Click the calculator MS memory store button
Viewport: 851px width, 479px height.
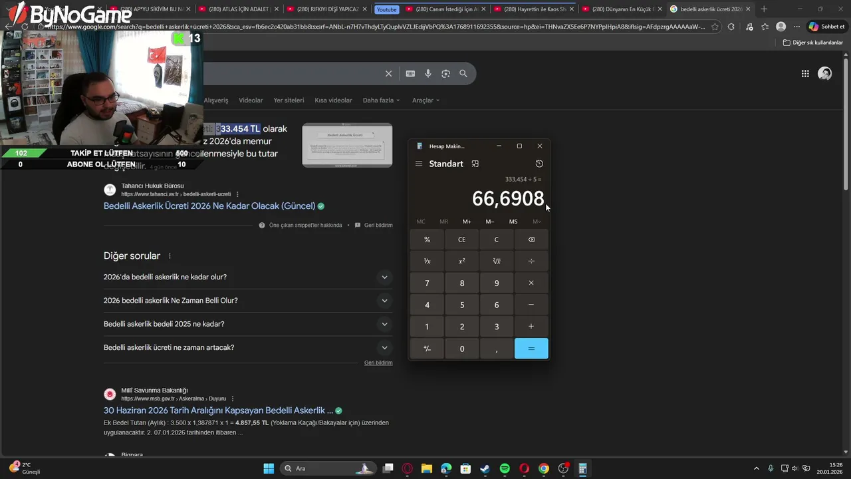click(513, 222)
